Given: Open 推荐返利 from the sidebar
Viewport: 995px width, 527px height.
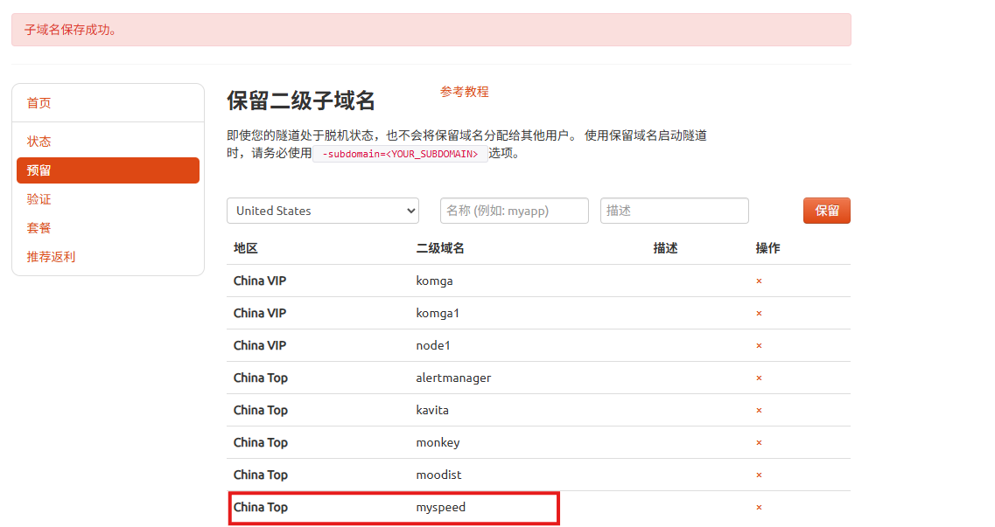Looking at the screenshot, I should pos(51,257).
